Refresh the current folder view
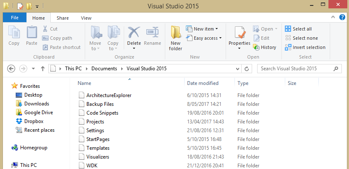 (x=247, y=69)
